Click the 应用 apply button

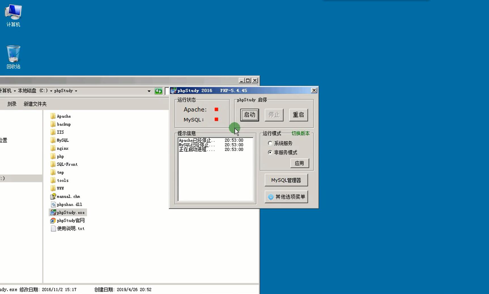(x=299, y=163)
